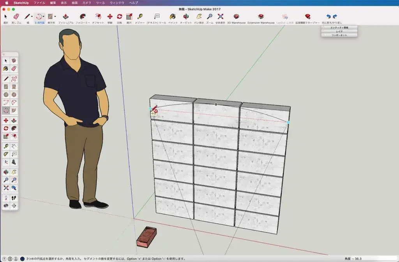399x262 pixels.
Task: Open the カメラ menu
Action: tap(87, 3)
